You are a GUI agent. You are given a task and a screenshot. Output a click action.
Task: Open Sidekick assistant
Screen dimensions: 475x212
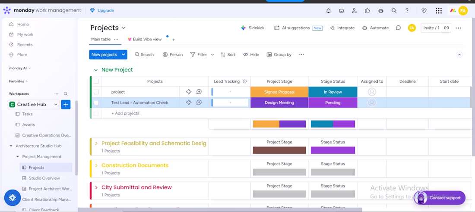[x=253, y=28]
